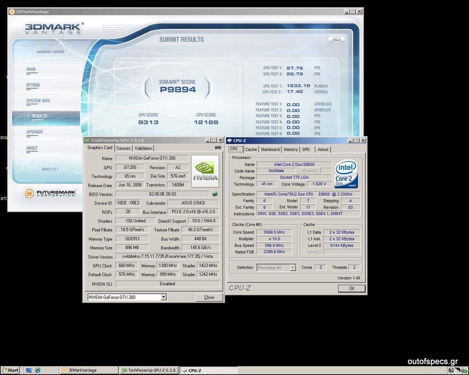The height and width of the screenshot is (375, 469).
Task: Click Rated FSB value 2399.8 MHz
Action: pos(274,252)
